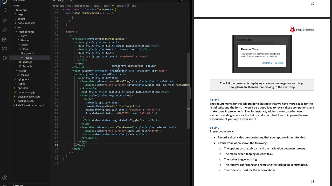Click CONFIRM in the Remove Task screenshot

pos(267,63)
